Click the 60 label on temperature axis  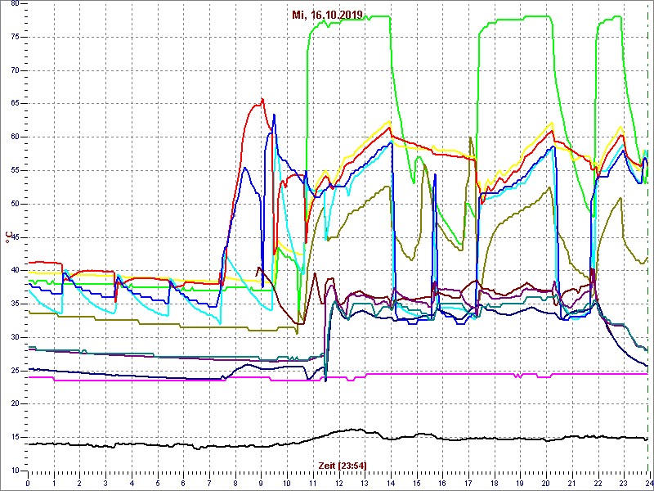click(14, 137)
